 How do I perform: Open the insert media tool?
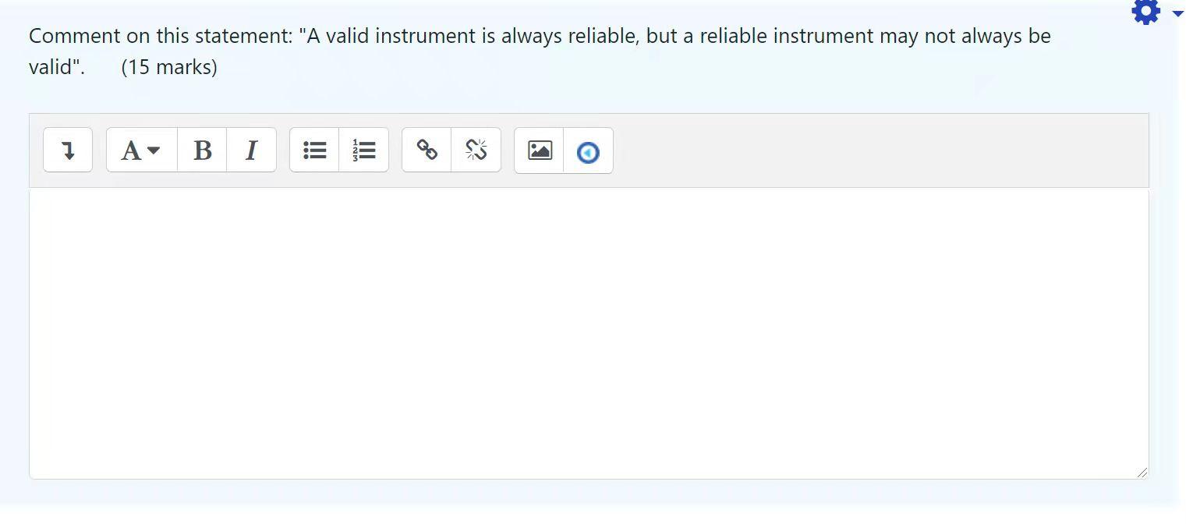point(589,151)
